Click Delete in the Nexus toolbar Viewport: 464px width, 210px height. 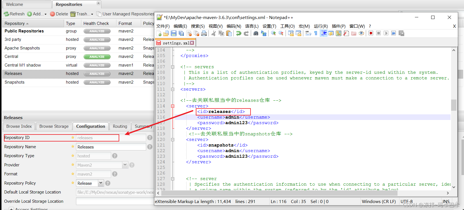coord(59,14)
